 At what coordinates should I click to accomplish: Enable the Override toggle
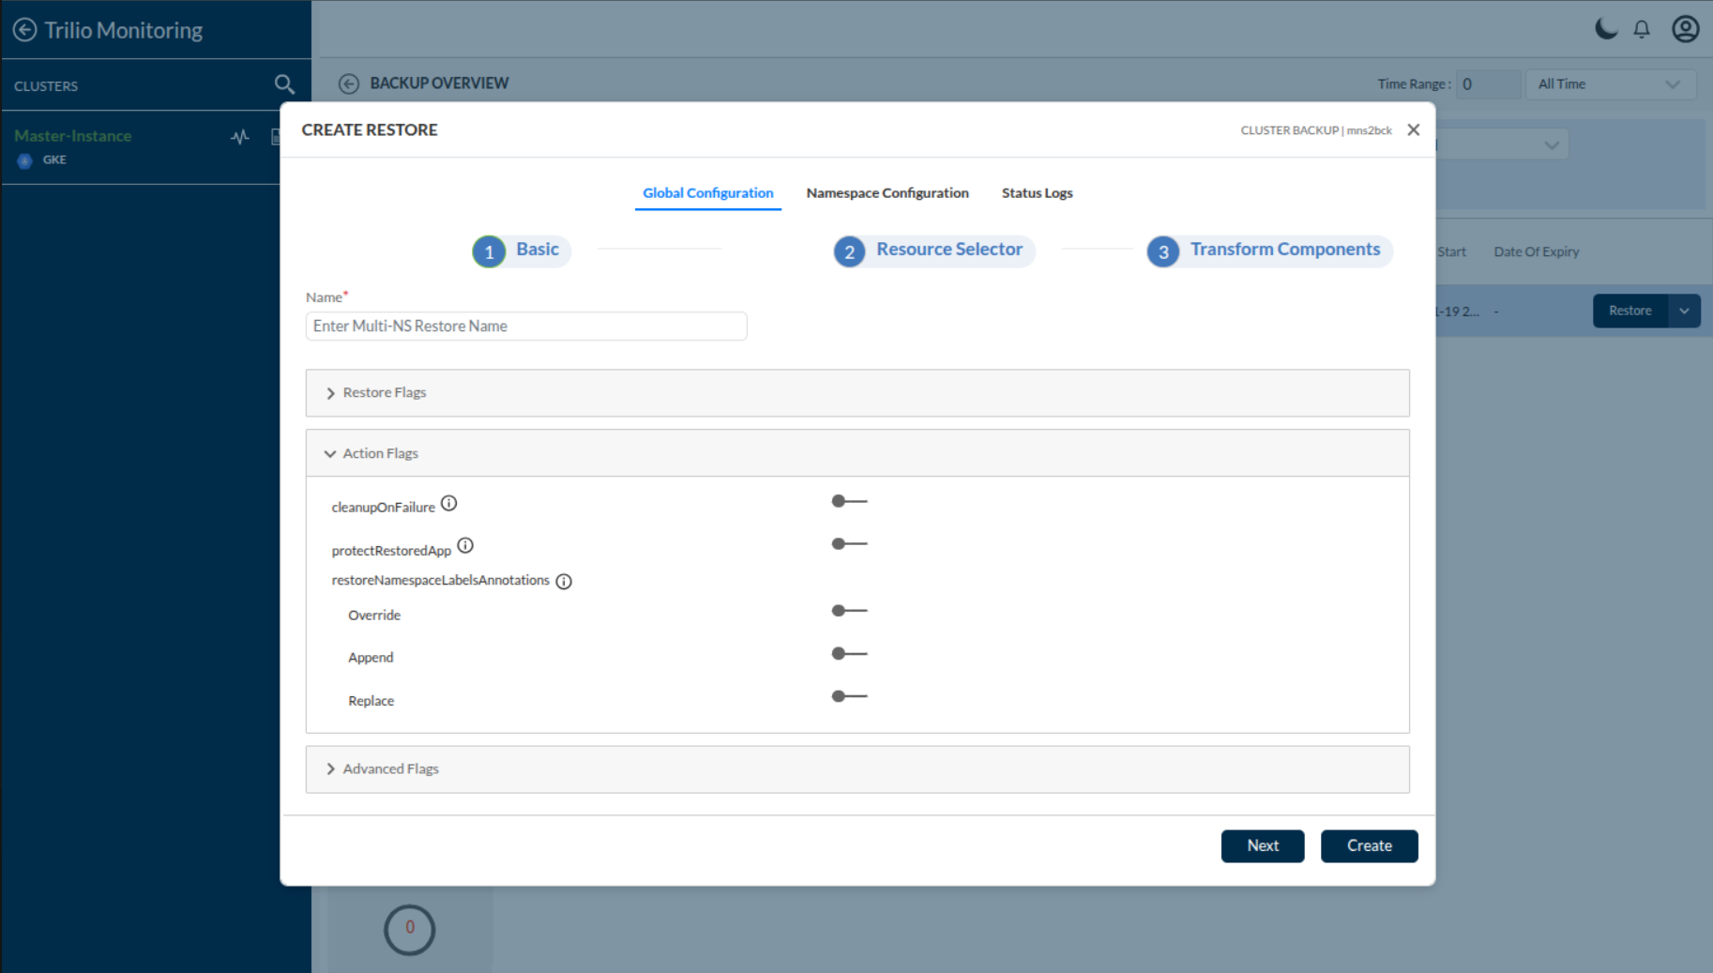click(849, 611)
